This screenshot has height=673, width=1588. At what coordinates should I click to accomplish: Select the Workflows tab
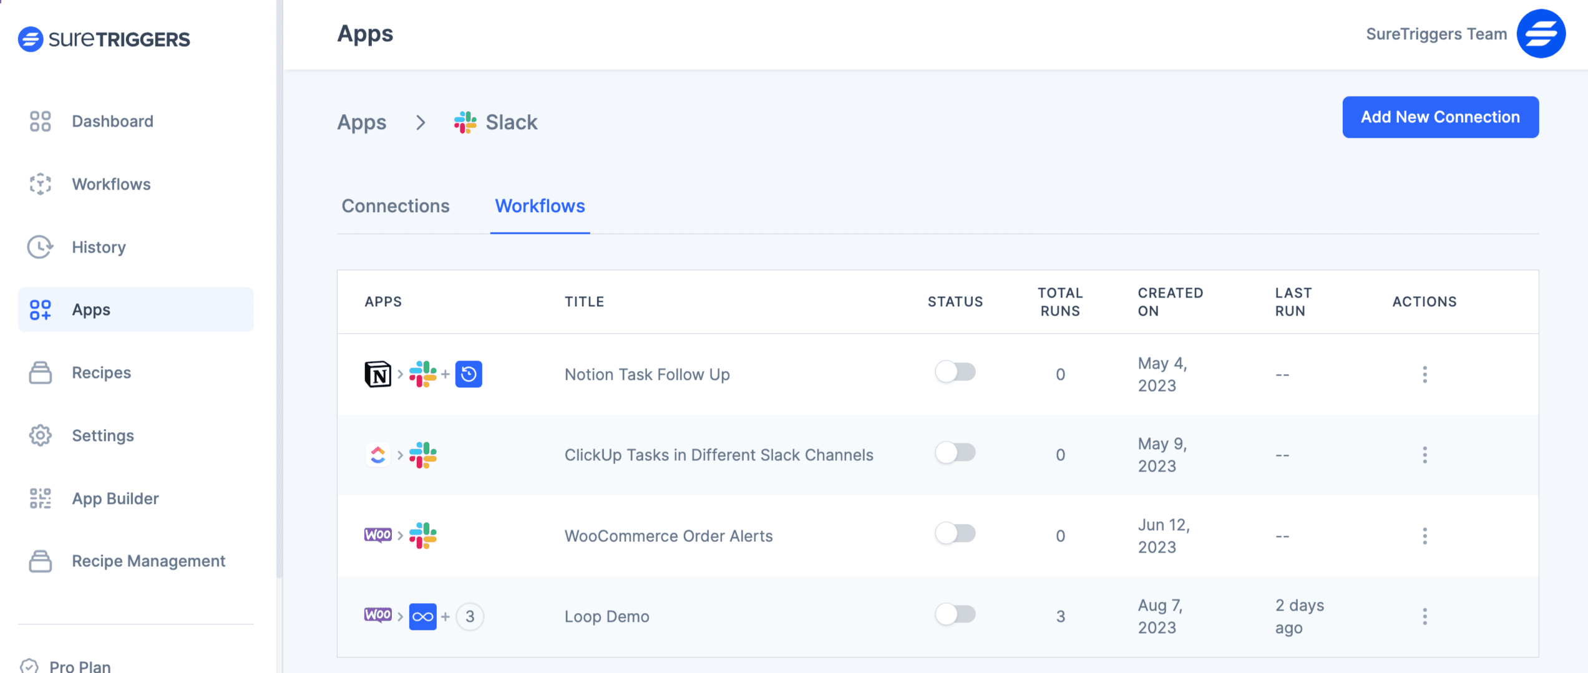click(x=540, y=206)
